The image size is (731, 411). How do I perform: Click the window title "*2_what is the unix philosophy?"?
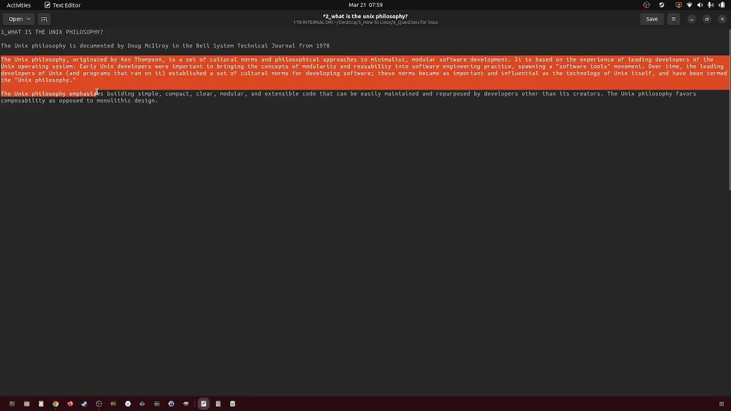pos(365,16)
